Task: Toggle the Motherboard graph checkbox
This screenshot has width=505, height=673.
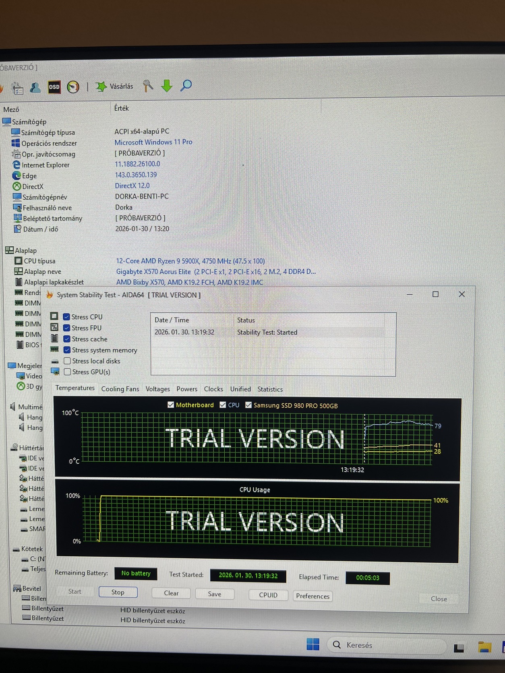Action: pos(171,405)
